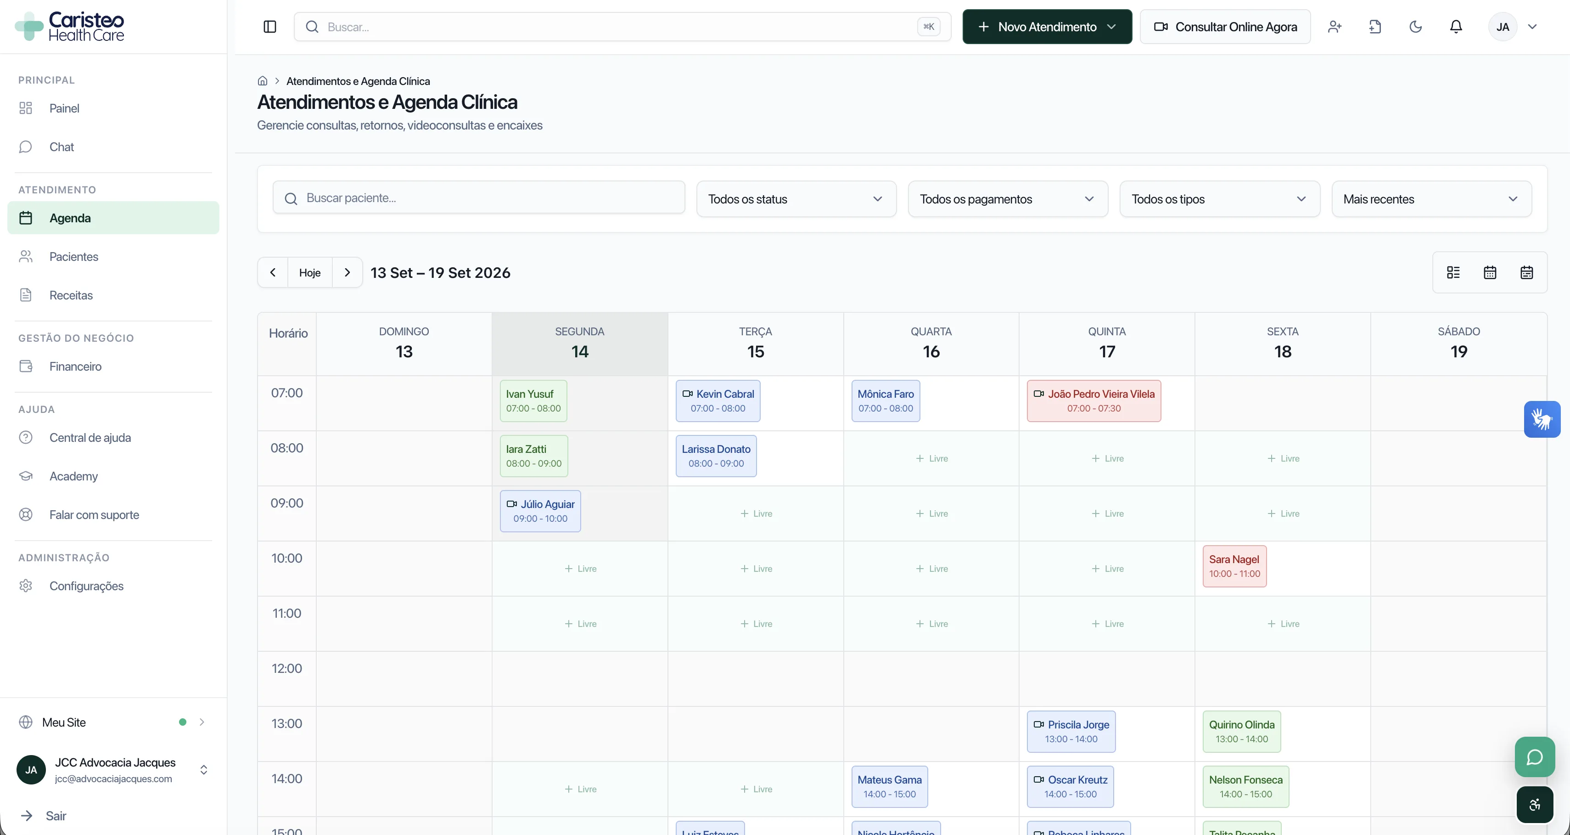Click the add patient icon in header
The width and height of the screenshot is (1570, 835).
[x=1335, y=27]
